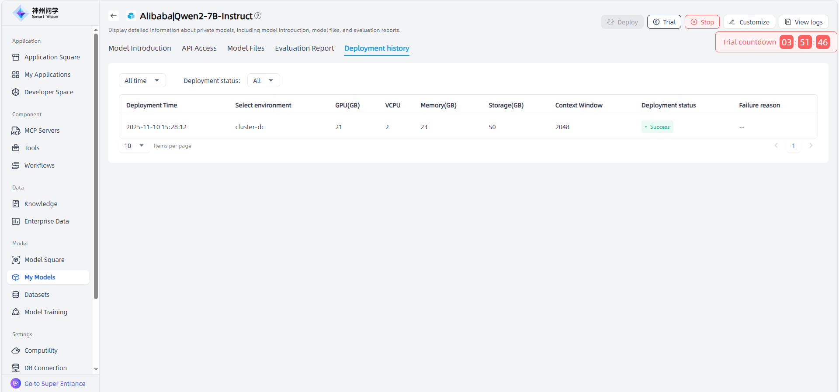Open the Tools sidebar item

[32, 148]
